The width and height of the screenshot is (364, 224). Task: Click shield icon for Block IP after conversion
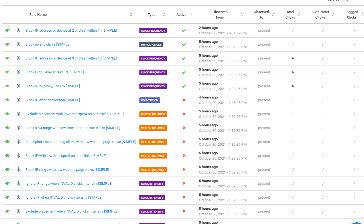[x=18, y=100]
